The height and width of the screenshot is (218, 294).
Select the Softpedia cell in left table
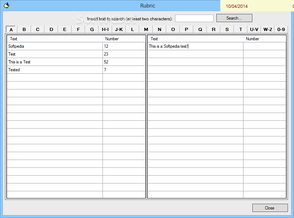coord(55,46)
